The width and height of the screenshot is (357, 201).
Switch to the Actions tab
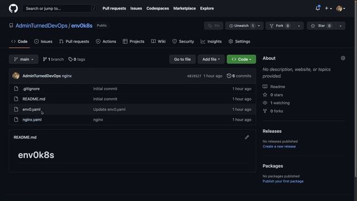click(x=106, y=41)
